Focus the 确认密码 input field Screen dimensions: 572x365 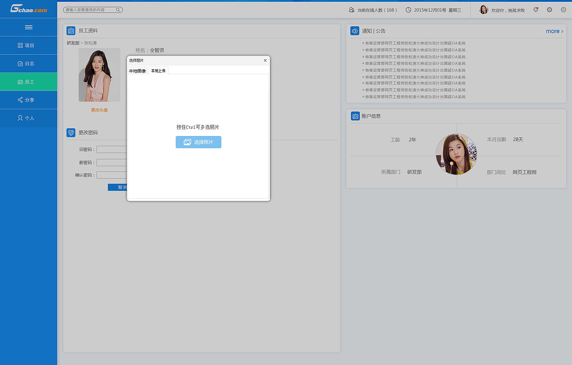pyautogui.click(x=112, y=175)
